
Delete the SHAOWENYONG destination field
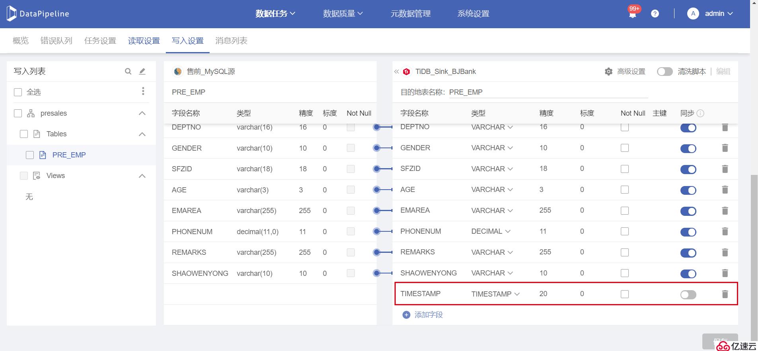coord(725,273)
